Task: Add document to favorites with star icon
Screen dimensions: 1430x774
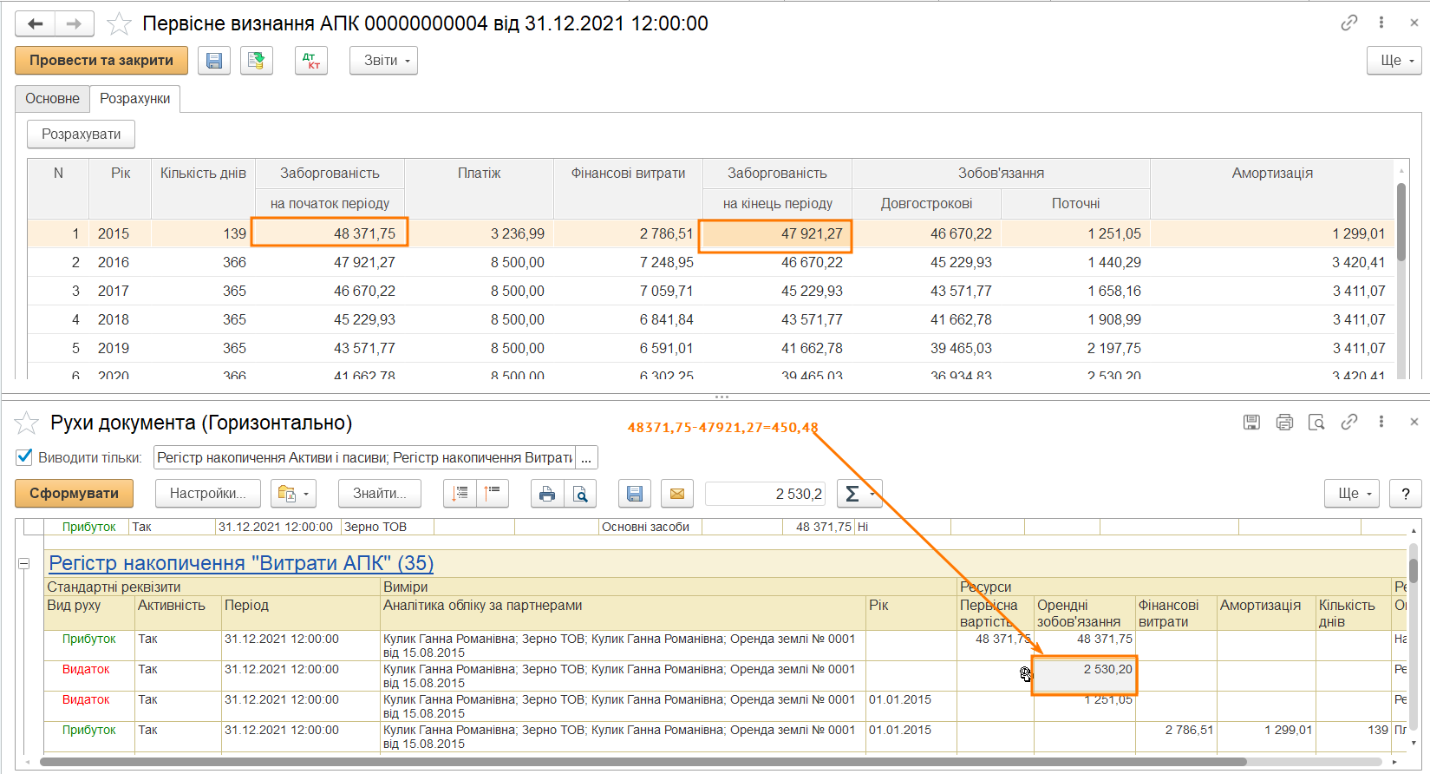Action: (x=119, y=24)
